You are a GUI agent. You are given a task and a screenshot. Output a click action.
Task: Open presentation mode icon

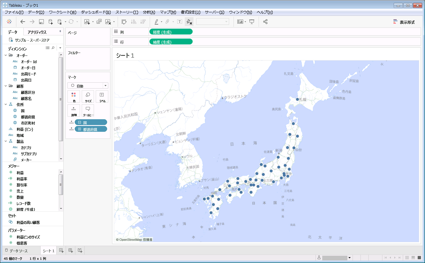click(x=252, y=22)
